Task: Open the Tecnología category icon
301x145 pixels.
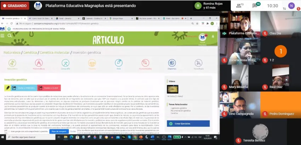Action: 198,63
